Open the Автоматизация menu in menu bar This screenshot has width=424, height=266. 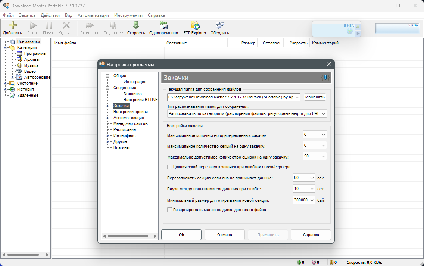pos(93,15)
